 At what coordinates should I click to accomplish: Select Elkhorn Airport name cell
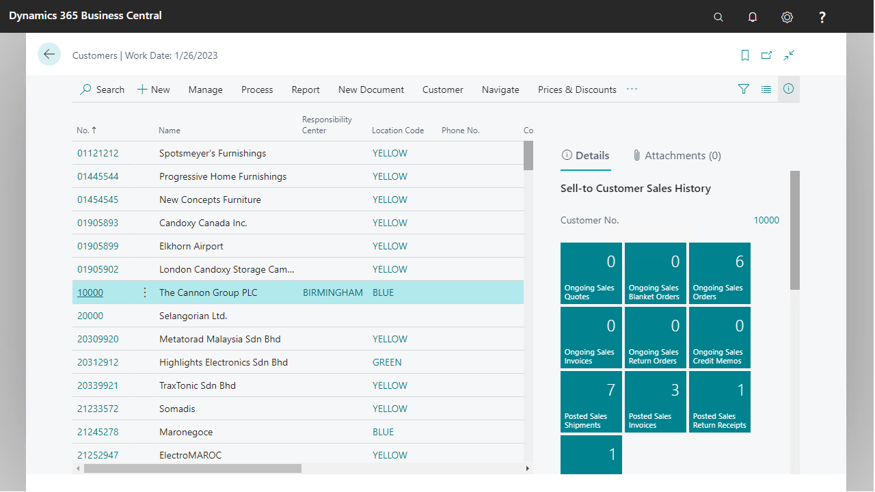coord(191,246)
